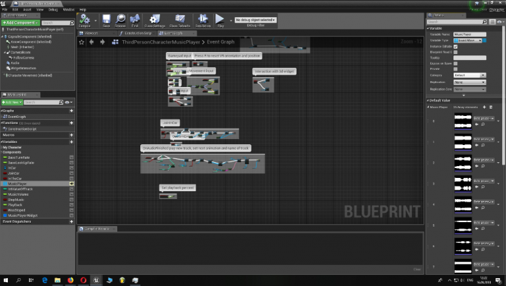Open the Edit menu
The height and width of the screenshot is (286, 506).
coord(15,10)
